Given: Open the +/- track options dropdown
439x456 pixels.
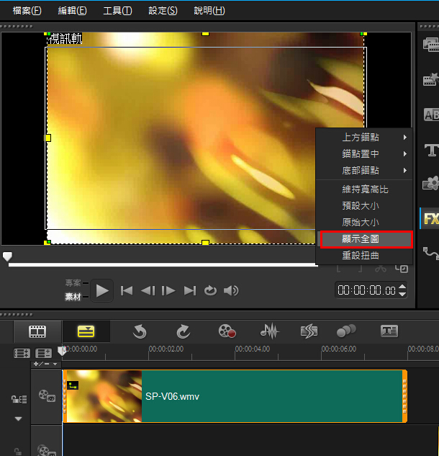Looking at the screenshot, I should (x=45, y=364).
